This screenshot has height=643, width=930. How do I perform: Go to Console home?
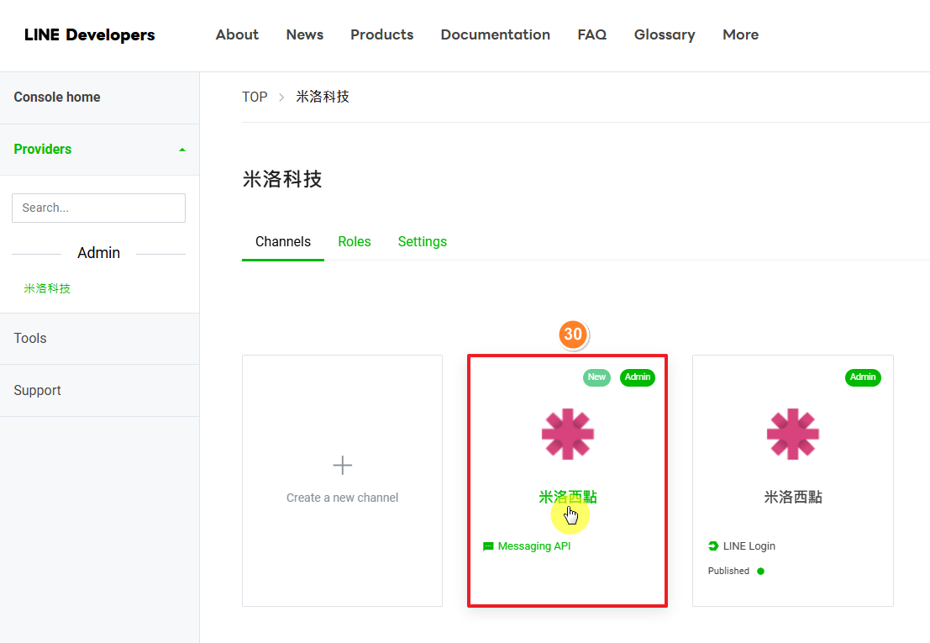click(57, 98)
